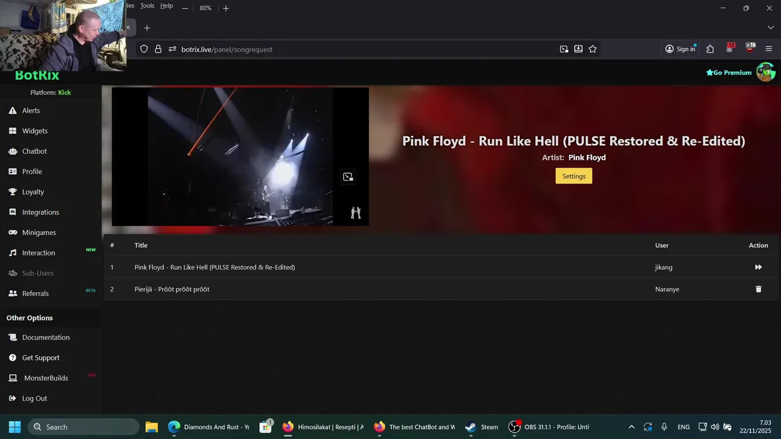Image resolution: width=781 pixels, height=439 pixels.
Task: Click the Loyalty trophy icon
Action: [12, 191]
